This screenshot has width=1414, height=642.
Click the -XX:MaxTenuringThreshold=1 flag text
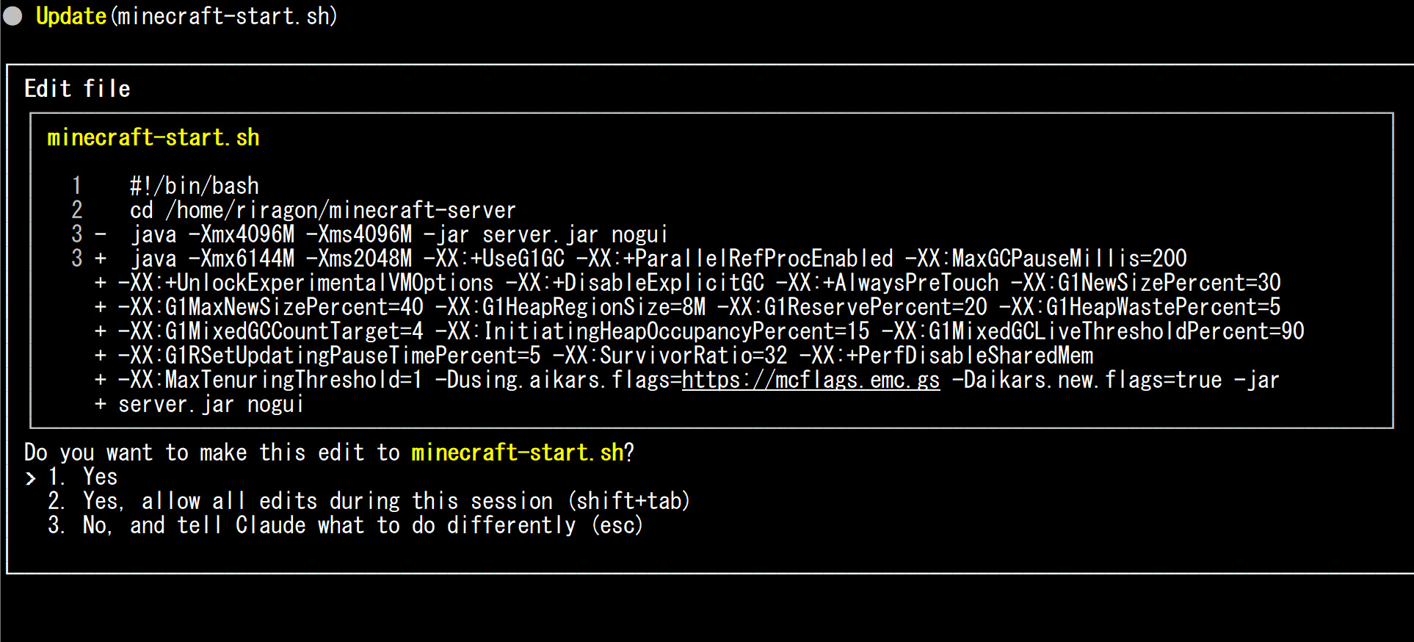270,380
